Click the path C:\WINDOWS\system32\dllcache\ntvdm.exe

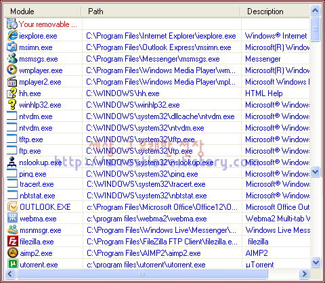pyautogui.click(x=160, y=116)
